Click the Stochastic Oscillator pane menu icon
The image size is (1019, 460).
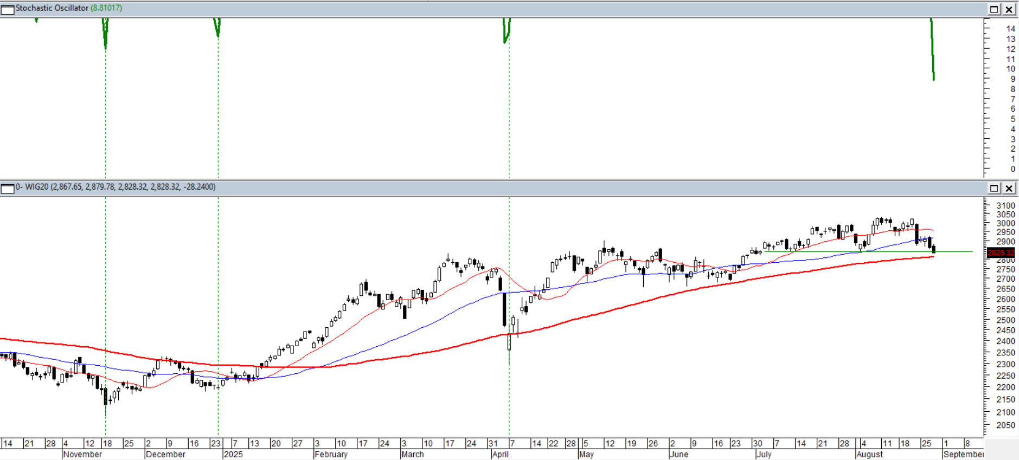pyautogui.click(x=8, y=9)
